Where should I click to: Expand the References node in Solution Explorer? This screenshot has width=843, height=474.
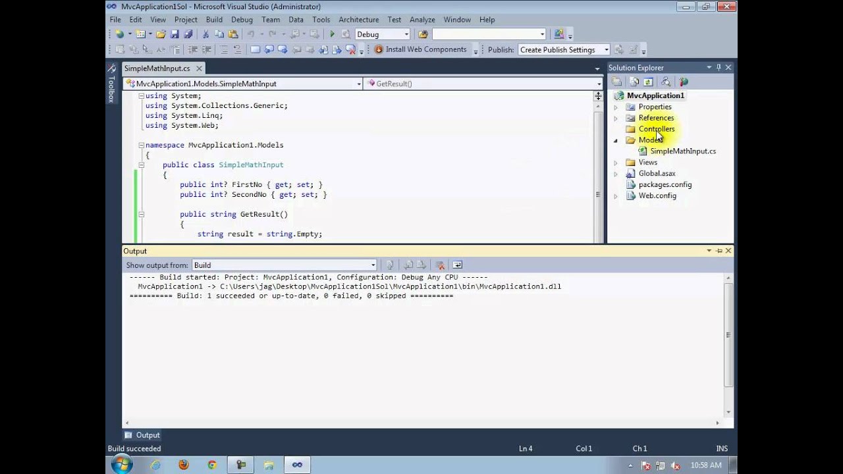click(x=616, y=118)
